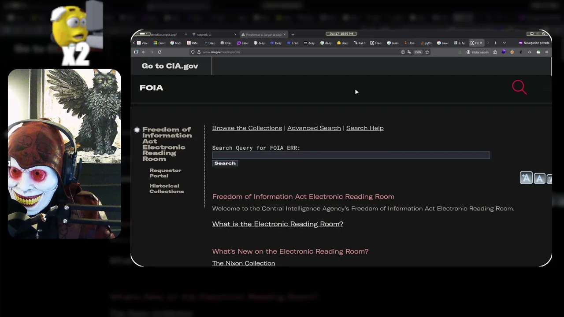Click the padlock site security icon
Screen dimensions: 564x317
[199, 52]
